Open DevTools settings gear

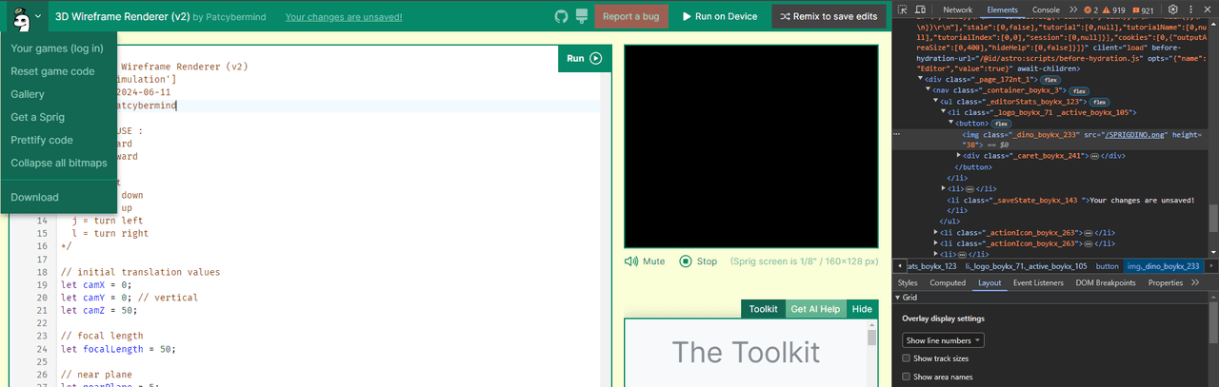tap(1173, 10)
